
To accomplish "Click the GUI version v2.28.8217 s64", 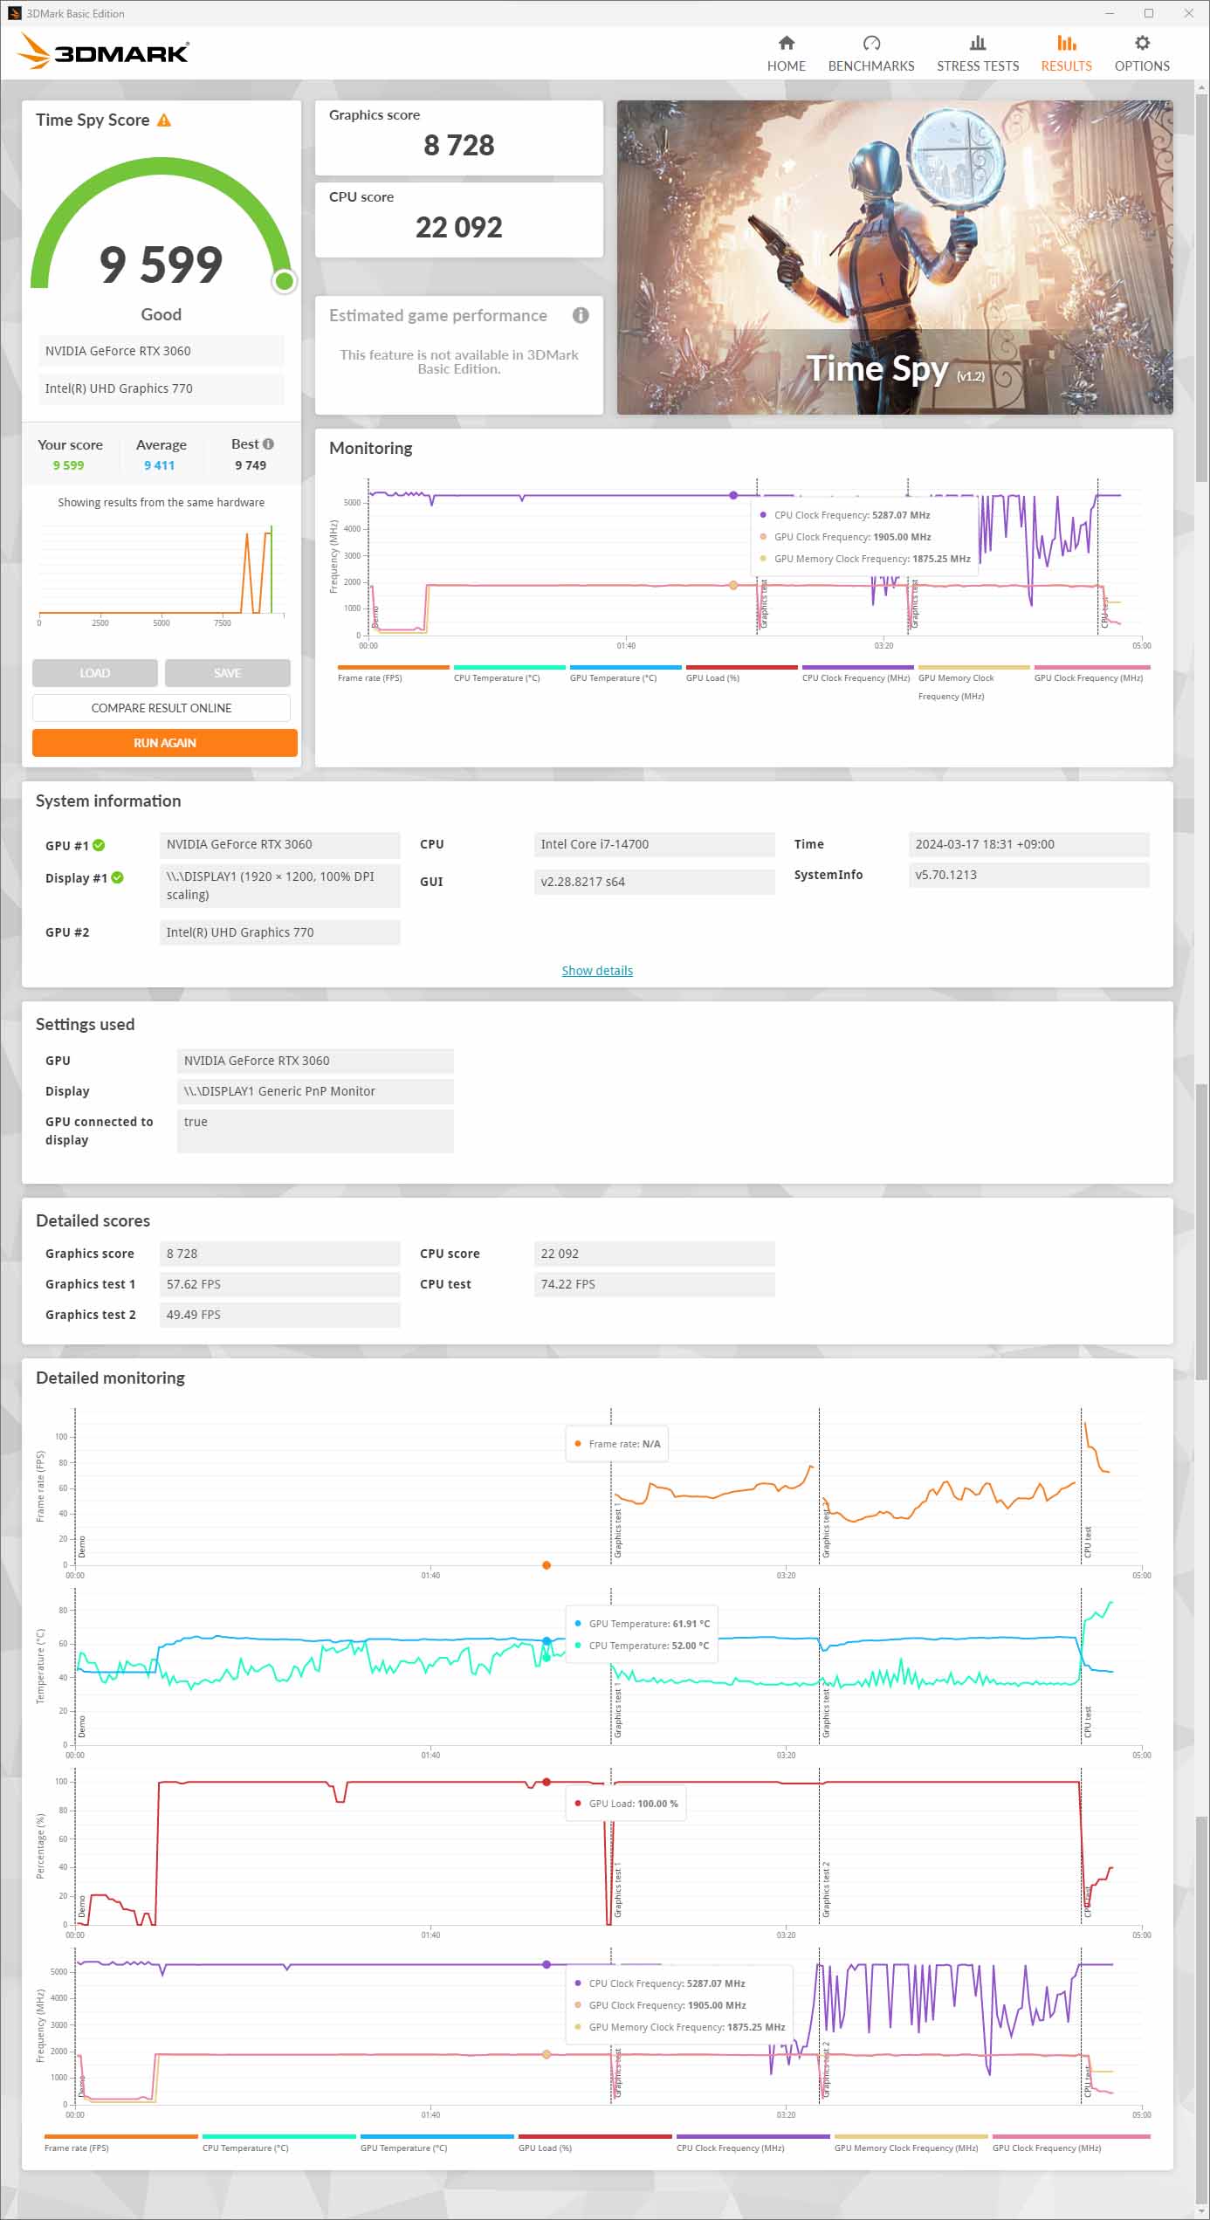I will click(x=654, y=882).
